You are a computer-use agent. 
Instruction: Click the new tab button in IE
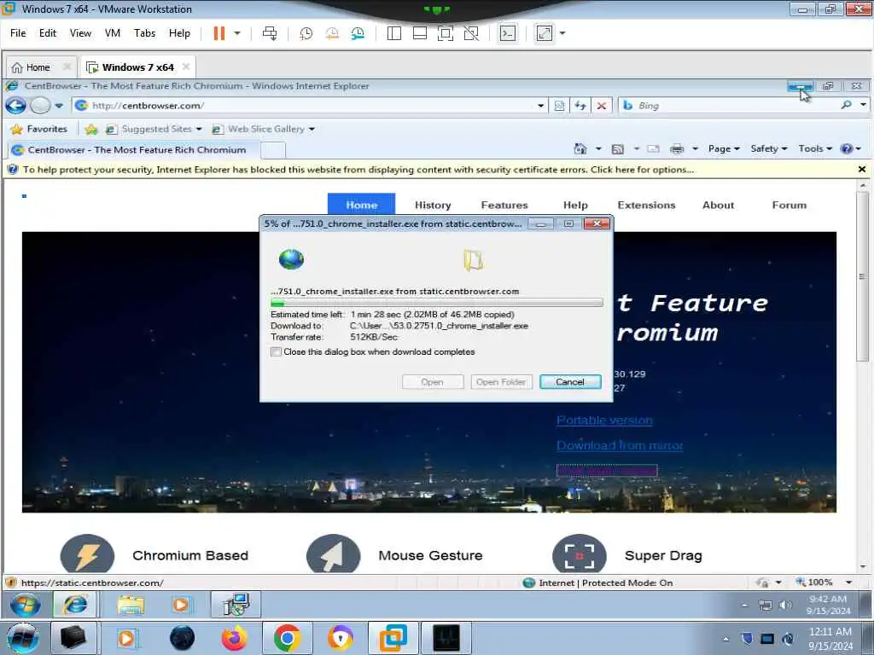tap(273, 149)
